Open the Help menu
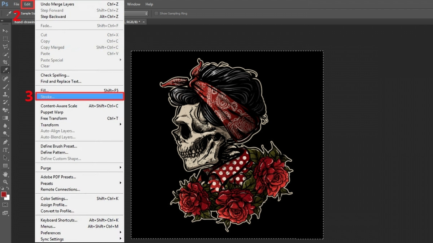The height and width of the screenshot is (243, 433). tap(149, 4)
